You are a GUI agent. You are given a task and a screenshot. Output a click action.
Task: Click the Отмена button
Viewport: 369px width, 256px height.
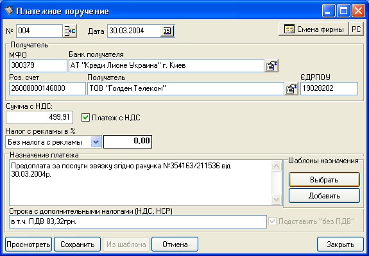(x=175, y=244)
